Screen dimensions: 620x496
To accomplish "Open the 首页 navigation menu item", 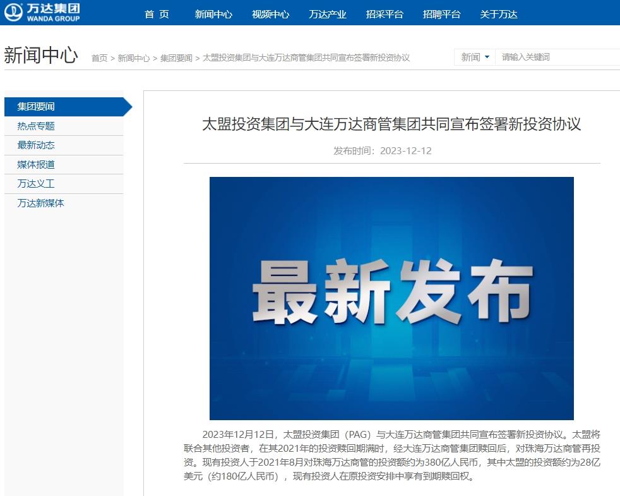I will [x=157, y=15].
